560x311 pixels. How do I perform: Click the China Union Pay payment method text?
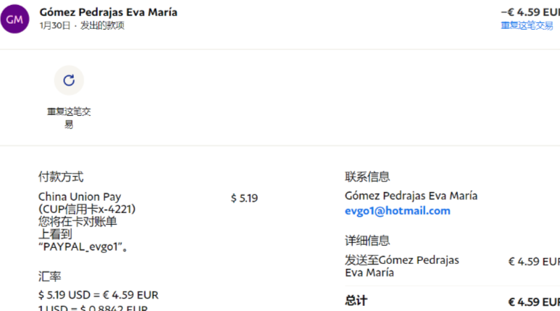tap(80, 196)
